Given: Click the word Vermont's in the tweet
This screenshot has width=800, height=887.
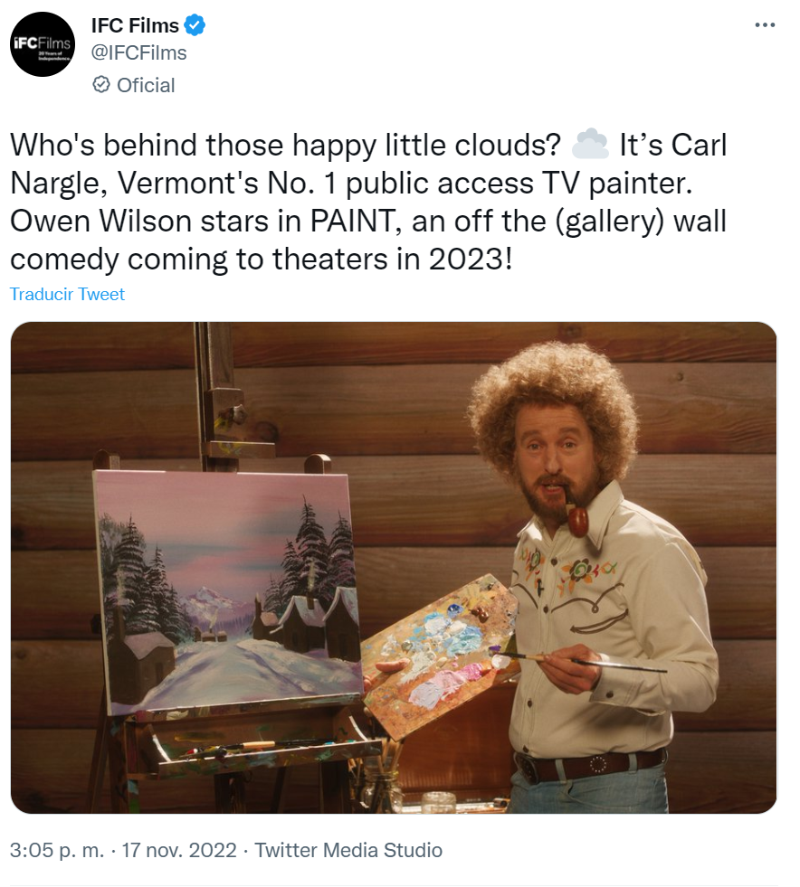Looking at the screenshot, I should pyautogui.click(x=187, y=183).
